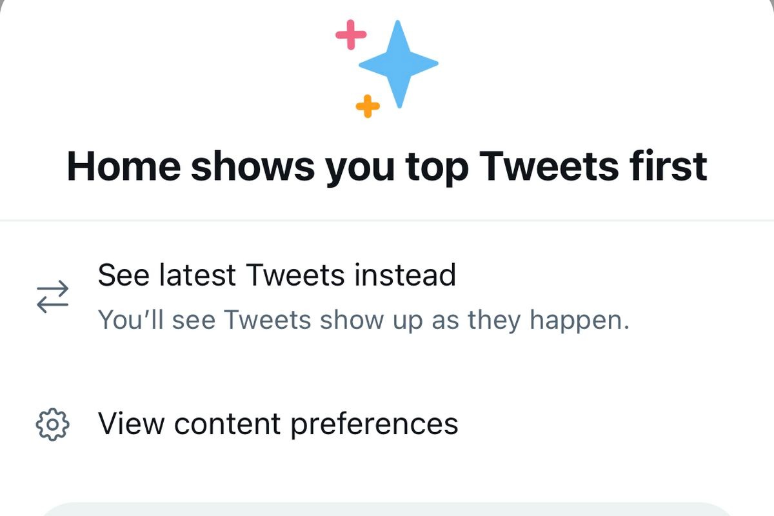This screenshot has width=774, height=516.
Task: Tap the word "preferences" in the settings option
Action: click(x=374, y=425)
